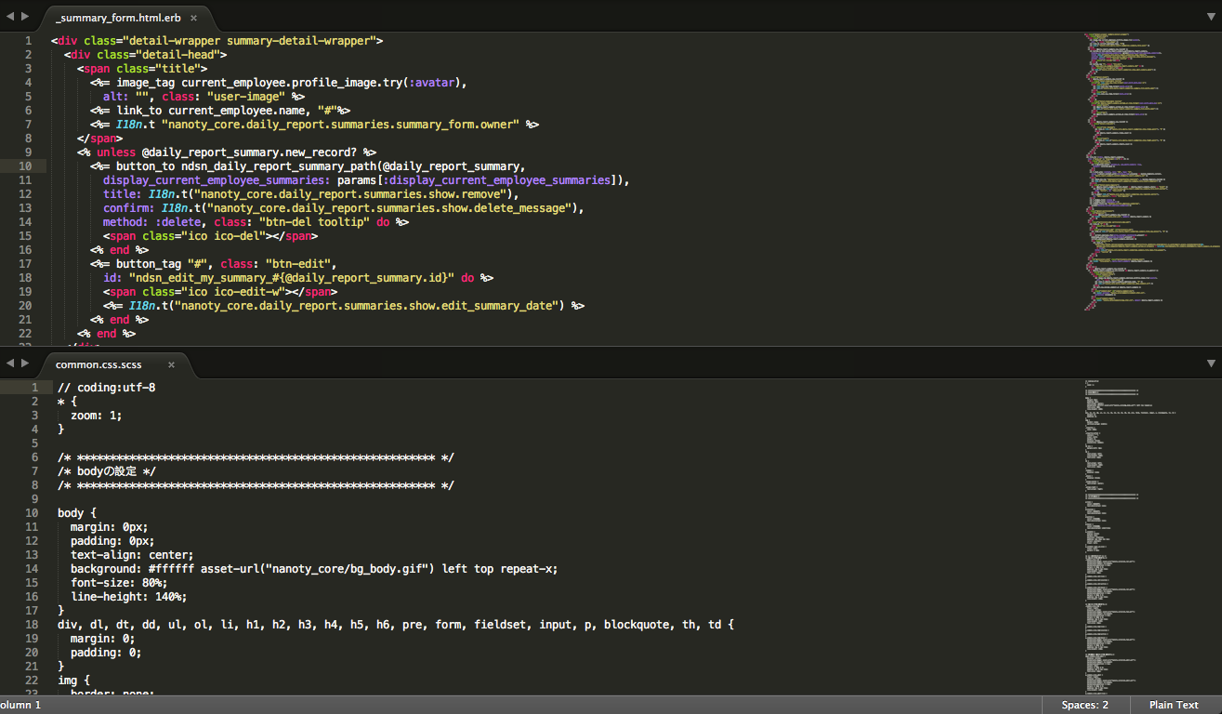Click the edit_summary_date I18n line
This screenshot has height=714, width=1222.
(x=344, y=306)
